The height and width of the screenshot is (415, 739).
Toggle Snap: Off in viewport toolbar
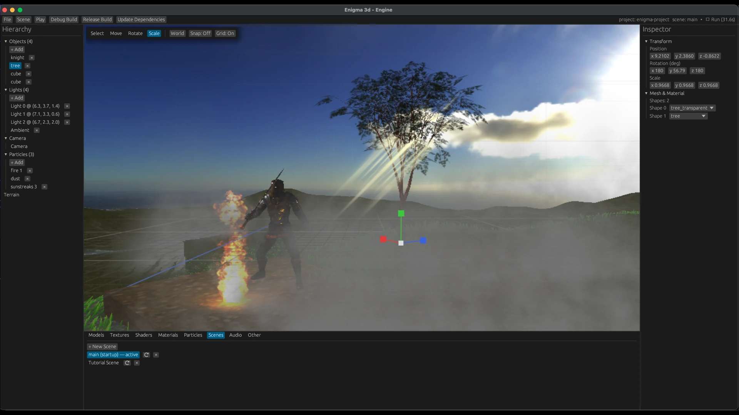200,33
